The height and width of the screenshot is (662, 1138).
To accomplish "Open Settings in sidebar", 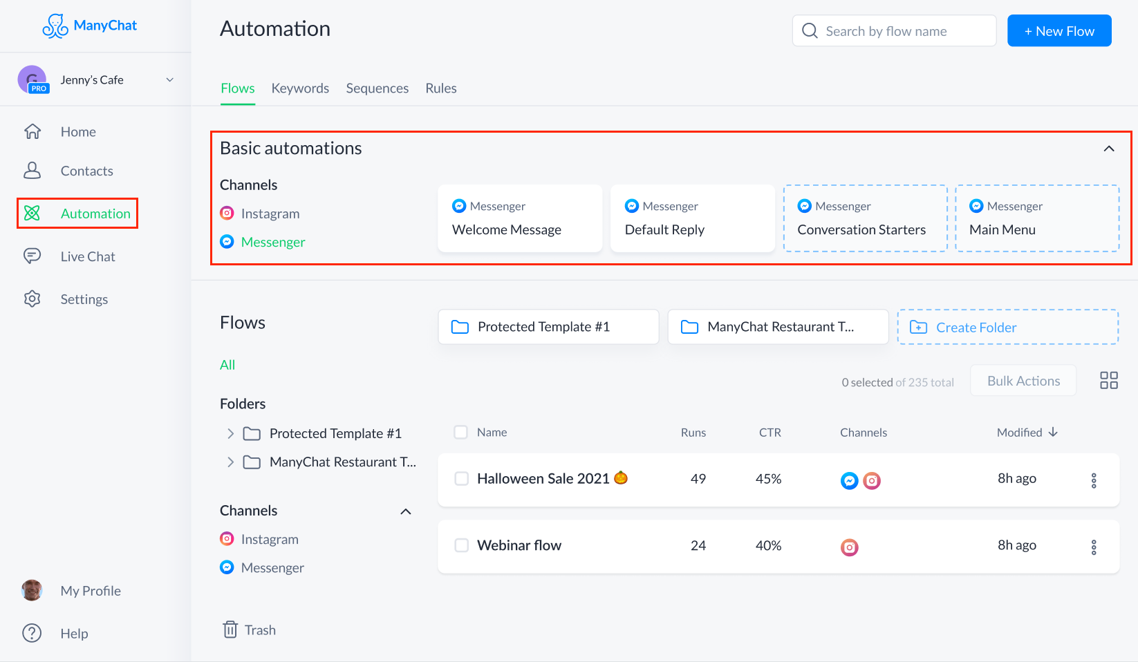I will pyautogui.click(x=84, y=299).
